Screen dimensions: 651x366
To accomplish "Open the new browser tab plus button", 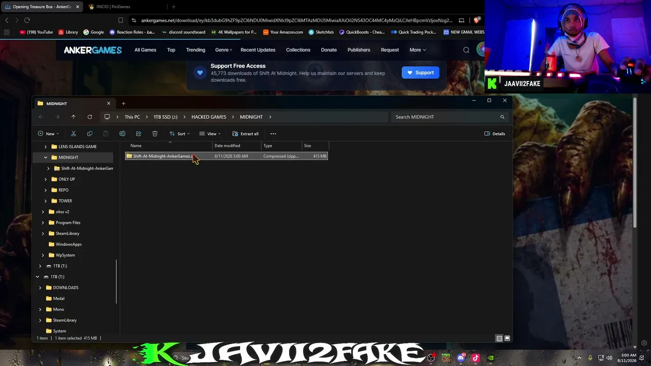I will [173, 7].
